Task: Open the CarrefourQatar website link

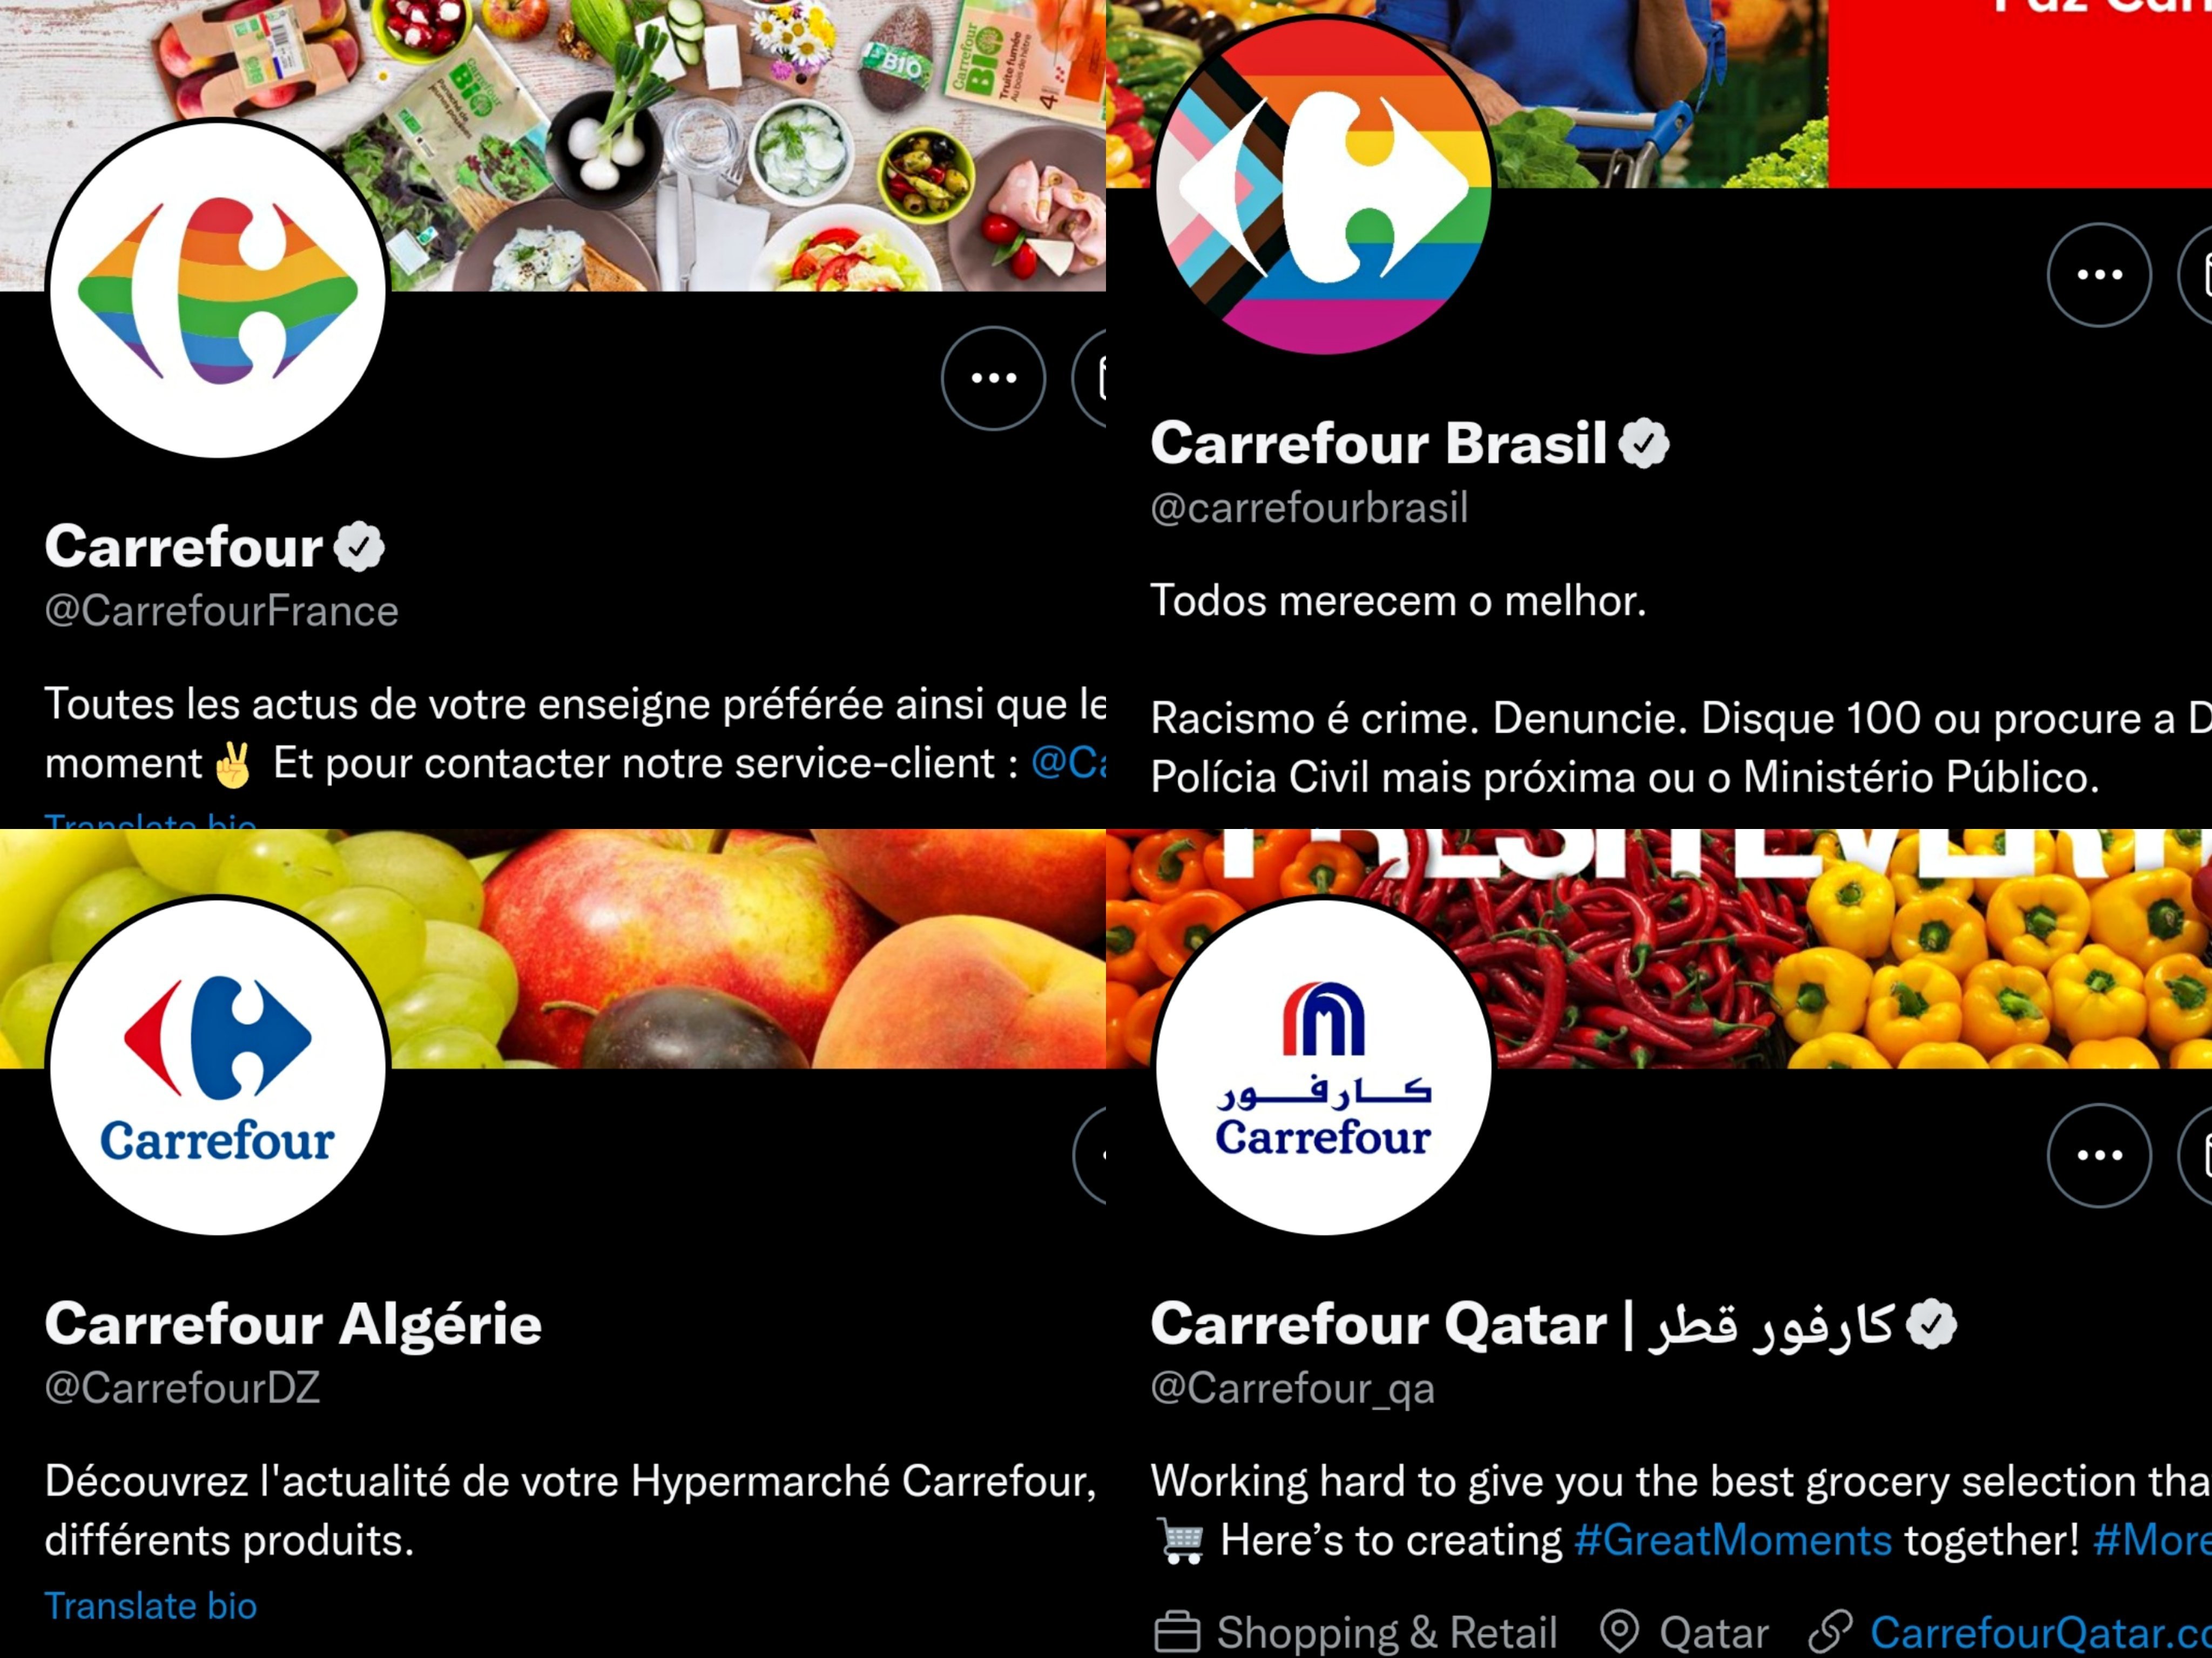Action: pos(2040,1632)
